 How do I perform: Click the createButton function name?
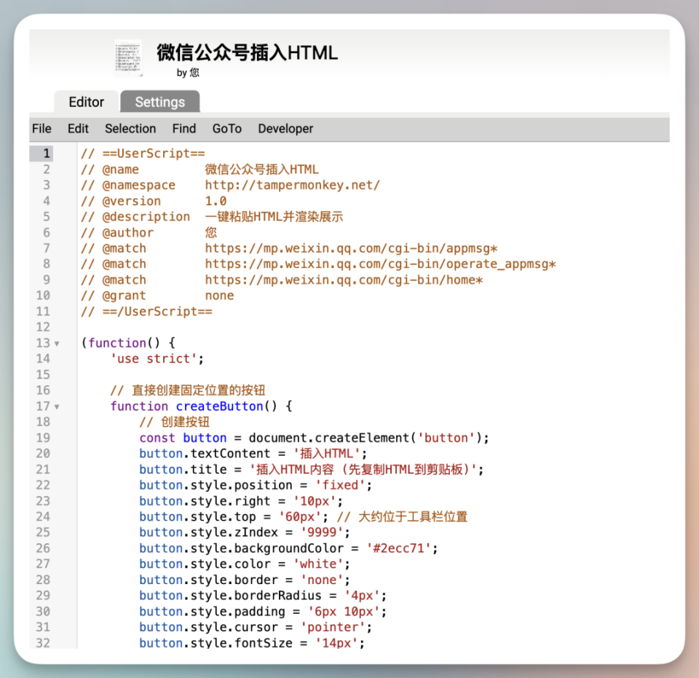coord(219,406)
